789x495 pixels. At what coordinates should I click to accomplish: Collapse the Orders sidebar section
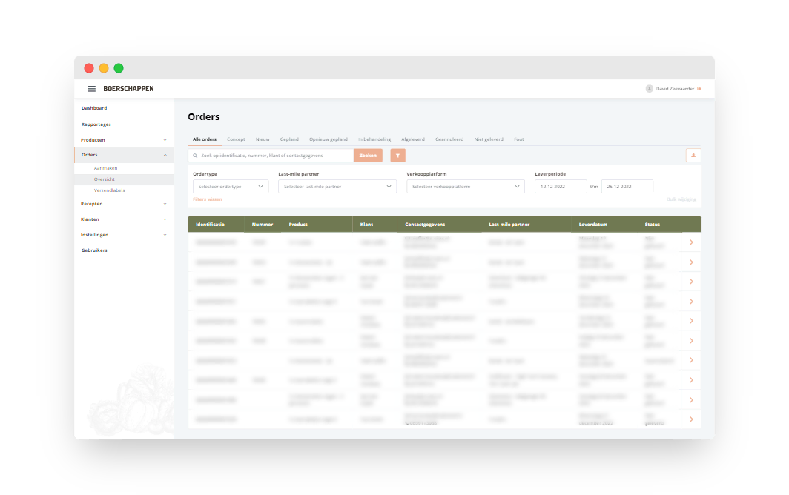pyautogui.click(x=124, y=155)
